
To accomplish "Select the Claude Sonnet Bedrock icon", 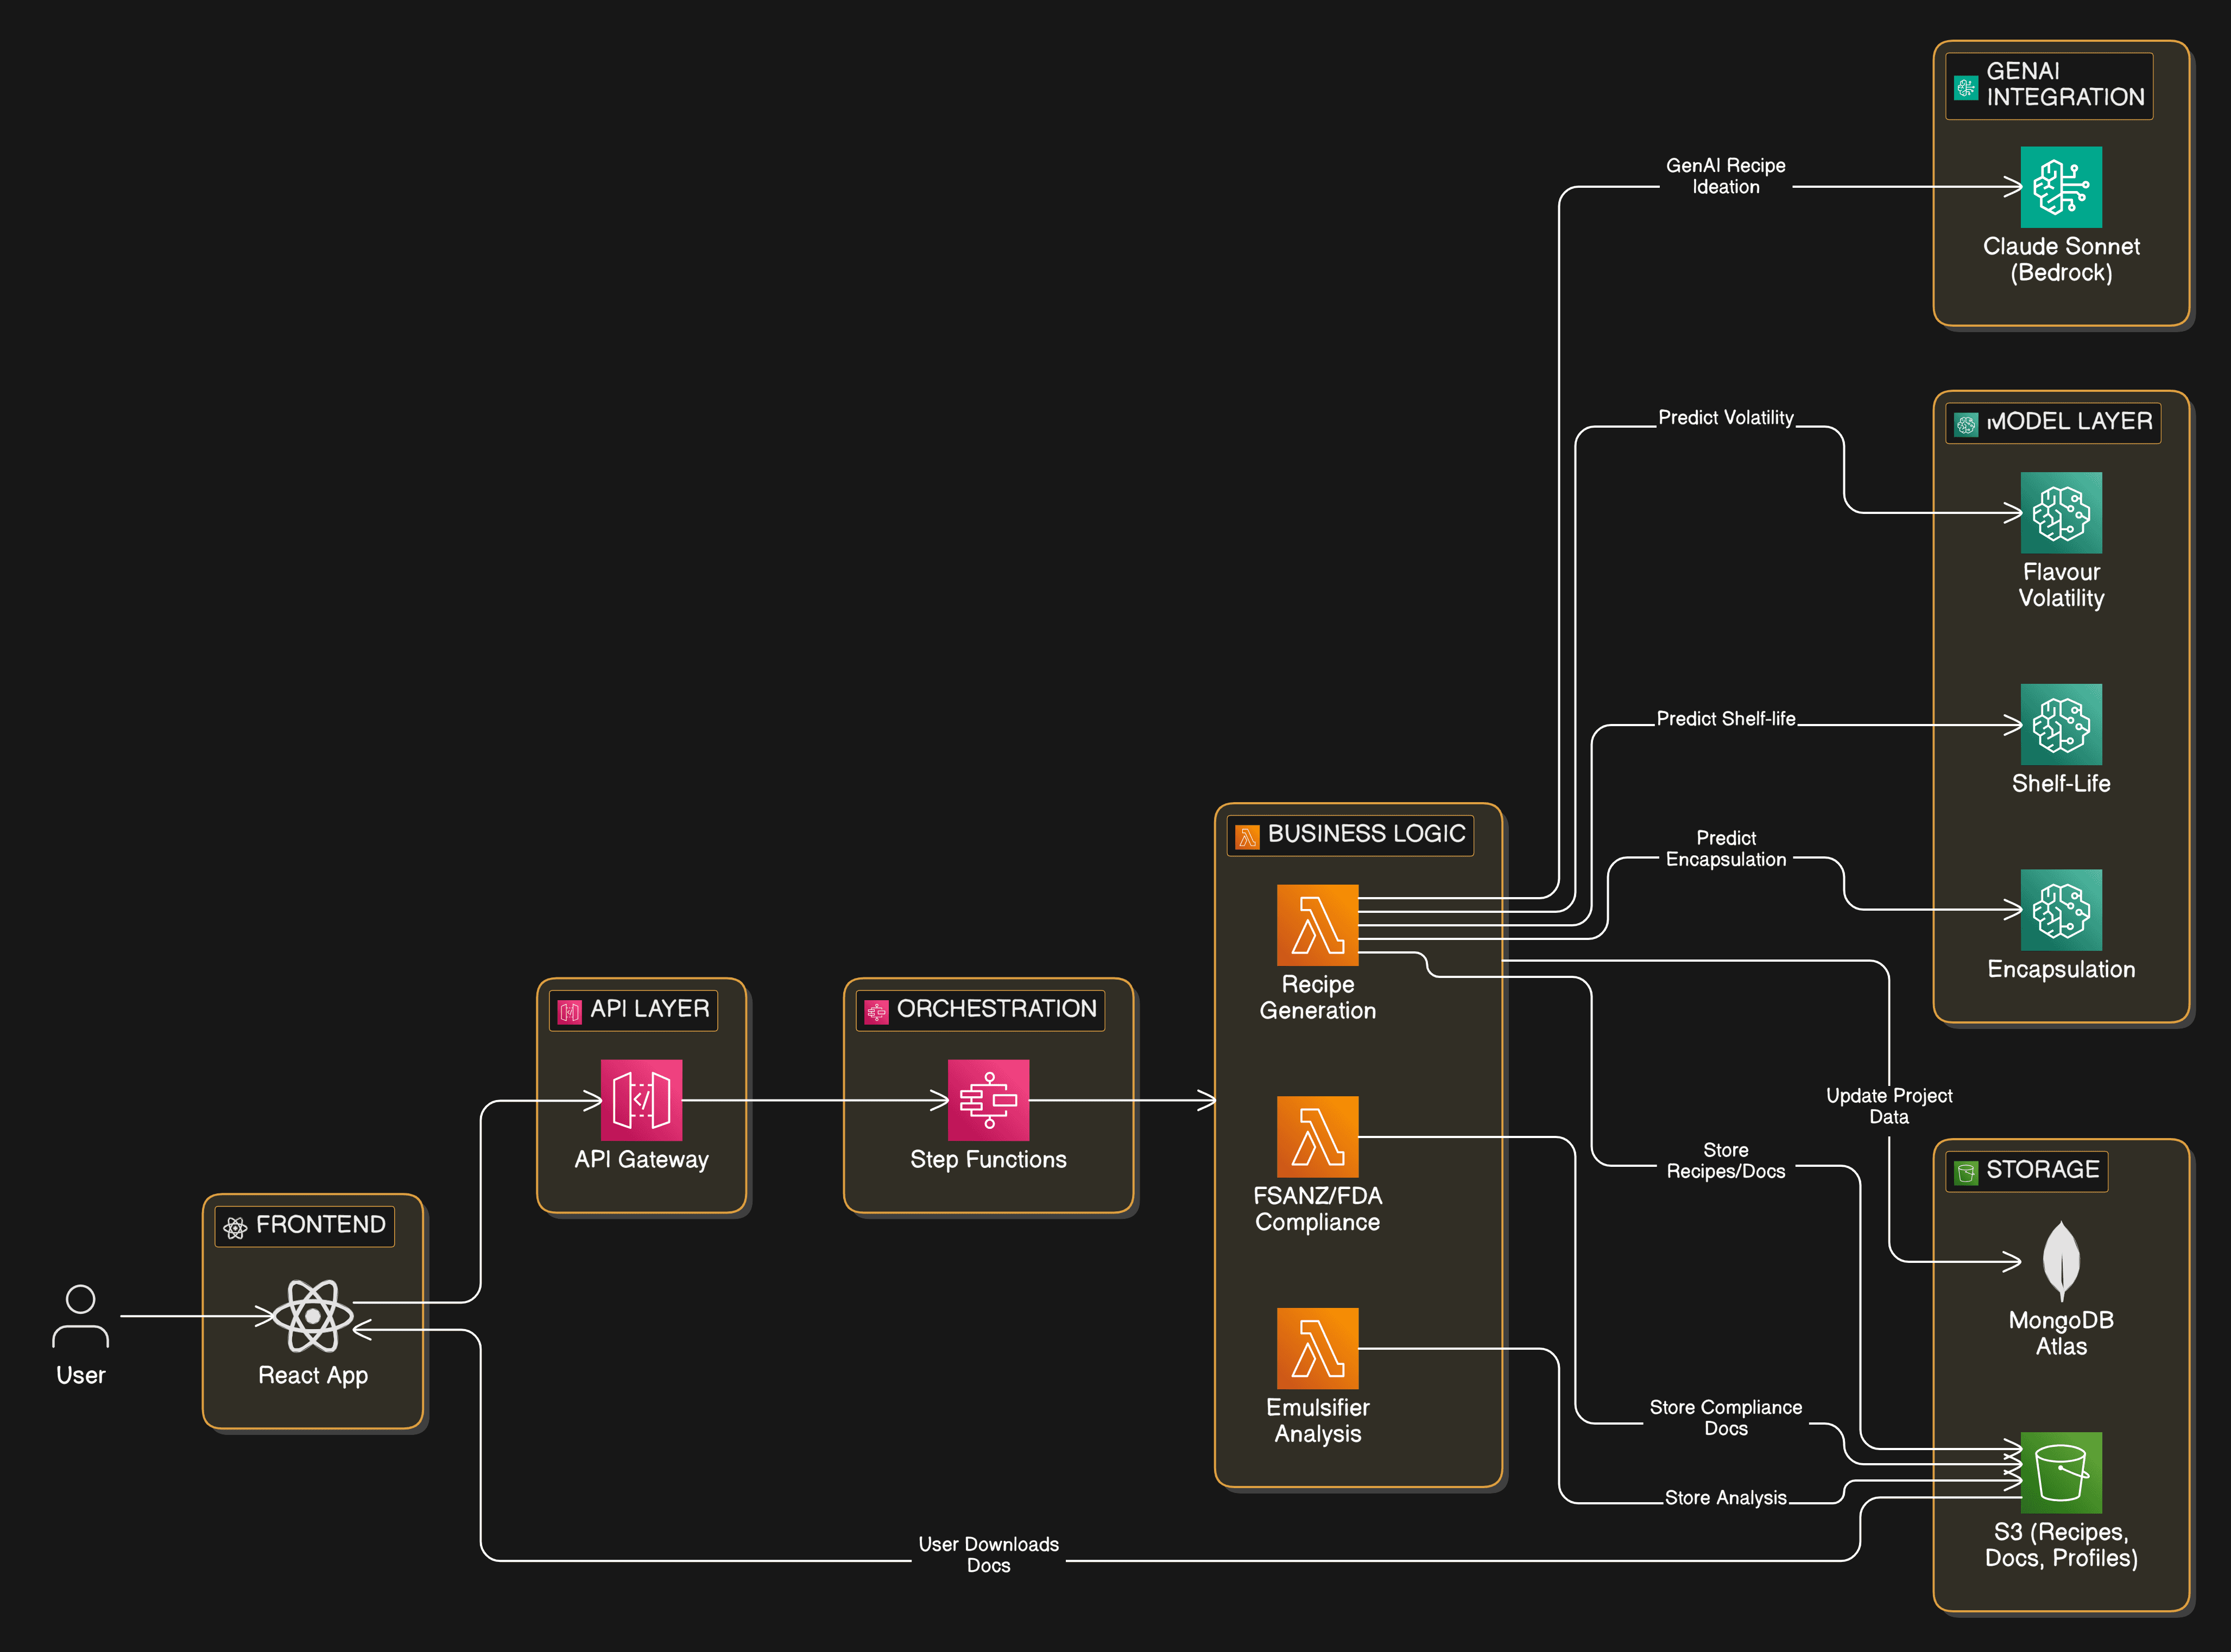I will click(2061, 187).
